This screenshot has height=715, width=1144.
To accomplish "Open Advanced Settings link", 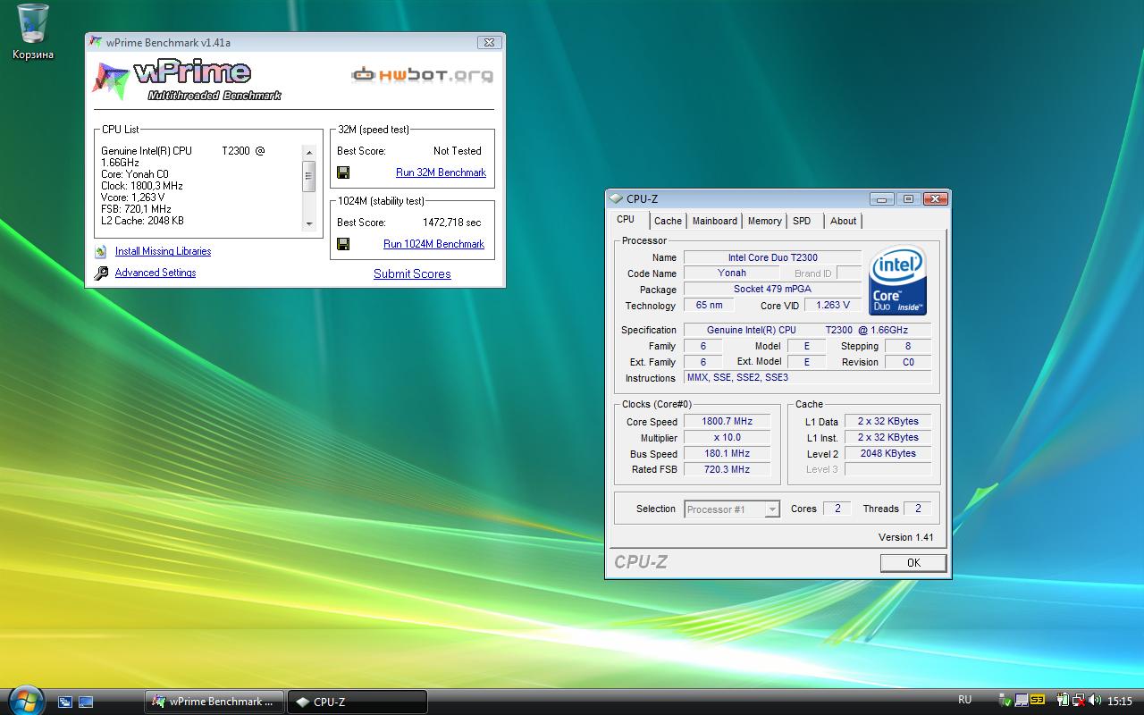I will coord(156,273).
